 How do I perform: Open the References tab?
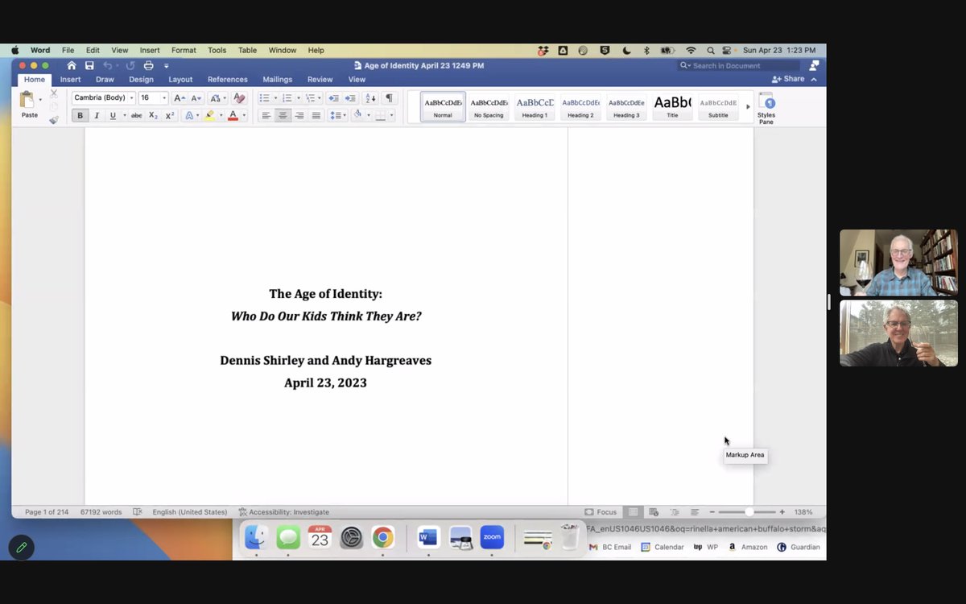point(228,80)
